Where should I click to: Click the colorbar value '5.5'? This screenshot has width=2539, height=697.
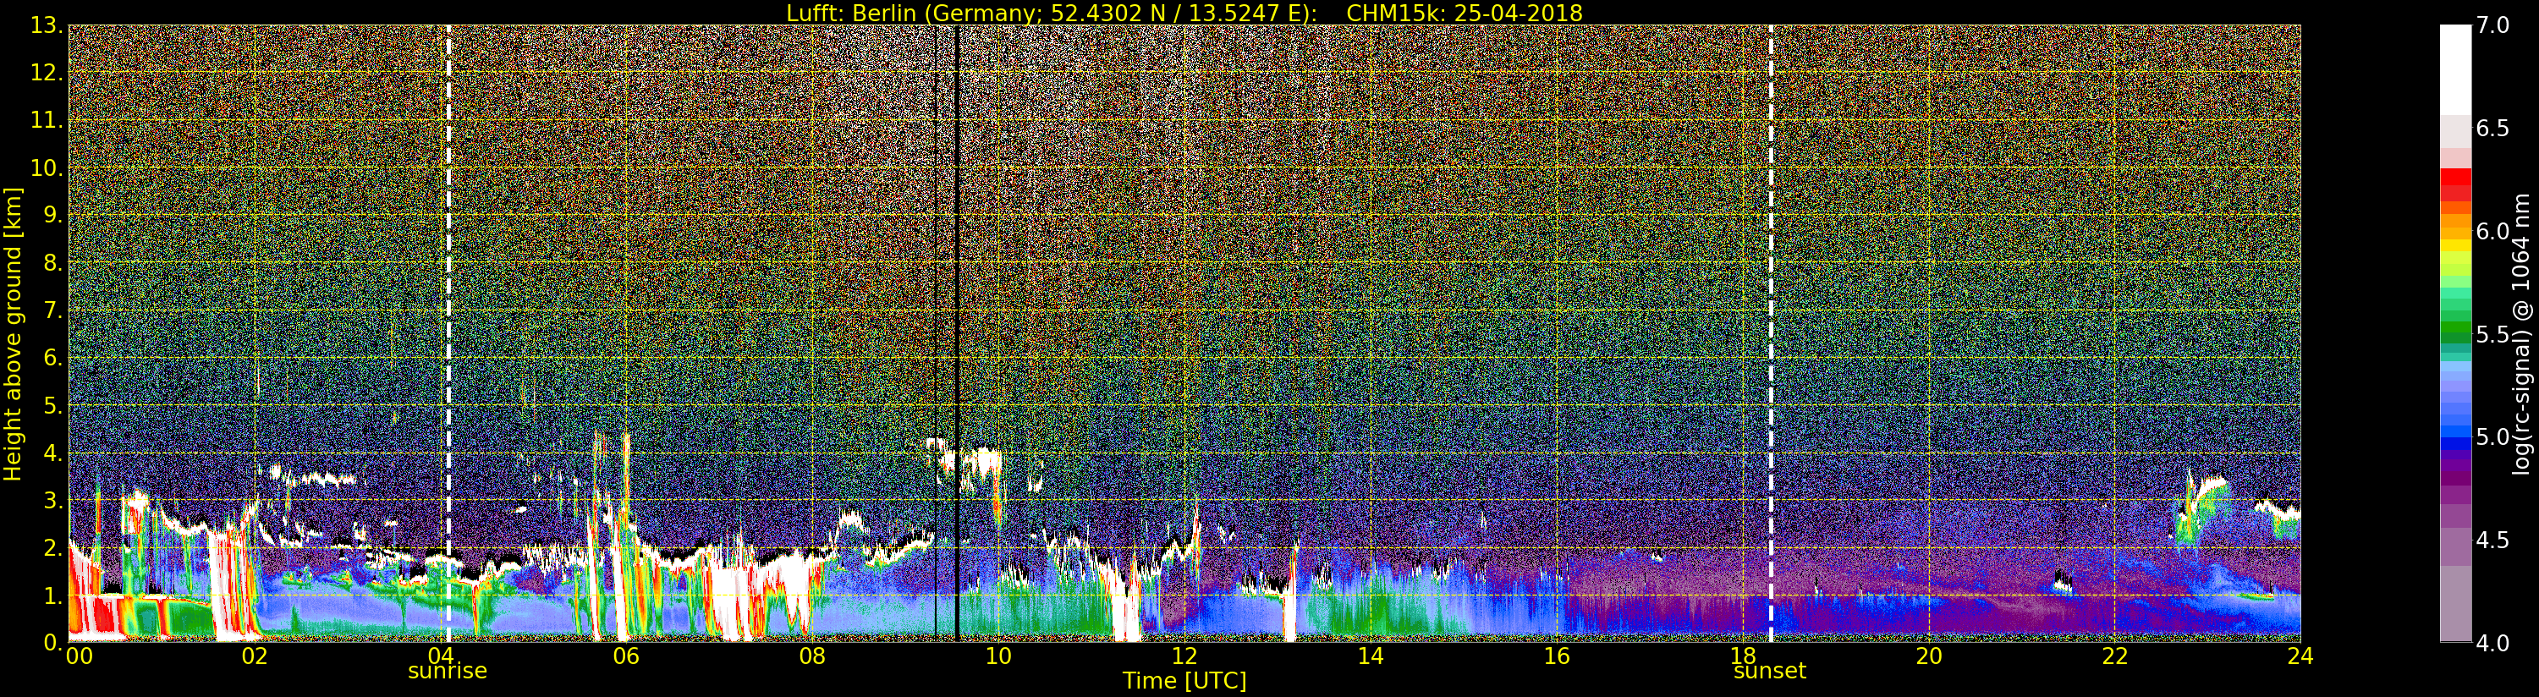[2492, 334]
